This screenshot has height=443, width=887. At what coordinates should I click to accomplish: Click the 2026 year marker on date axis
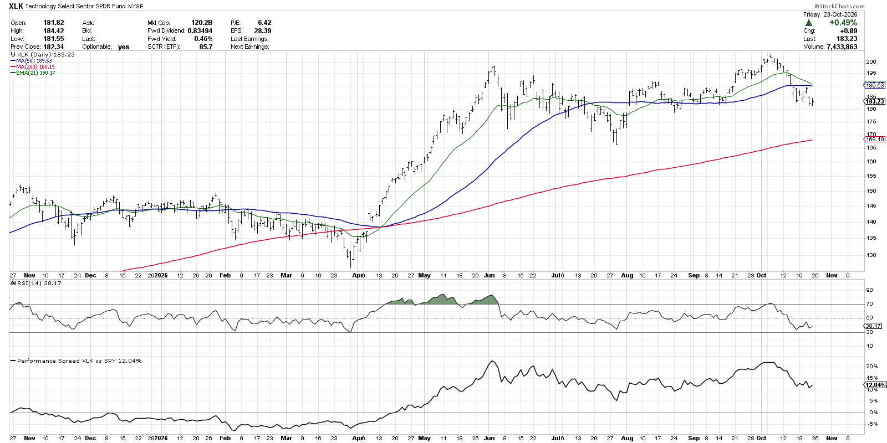tap(161, 275)
